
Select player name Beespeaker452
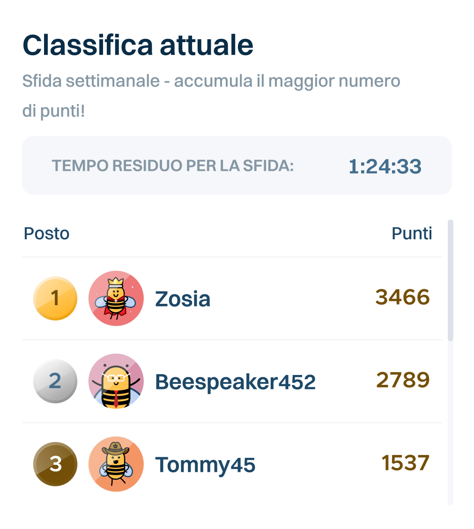click(235, 382)
